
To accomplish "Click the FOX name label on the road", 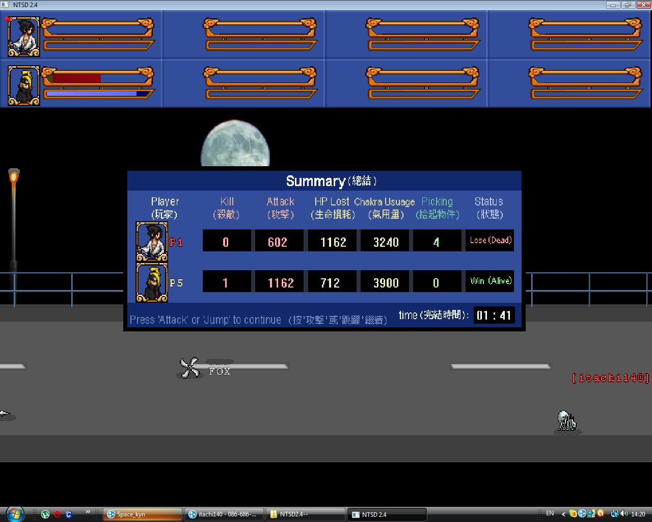I will (x=220, y=372).
